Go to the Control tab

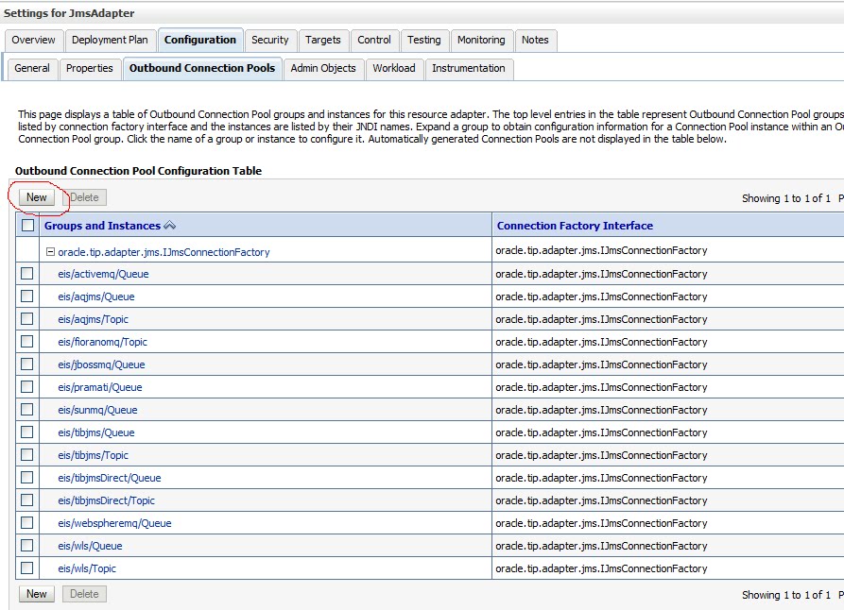[374, 40]
